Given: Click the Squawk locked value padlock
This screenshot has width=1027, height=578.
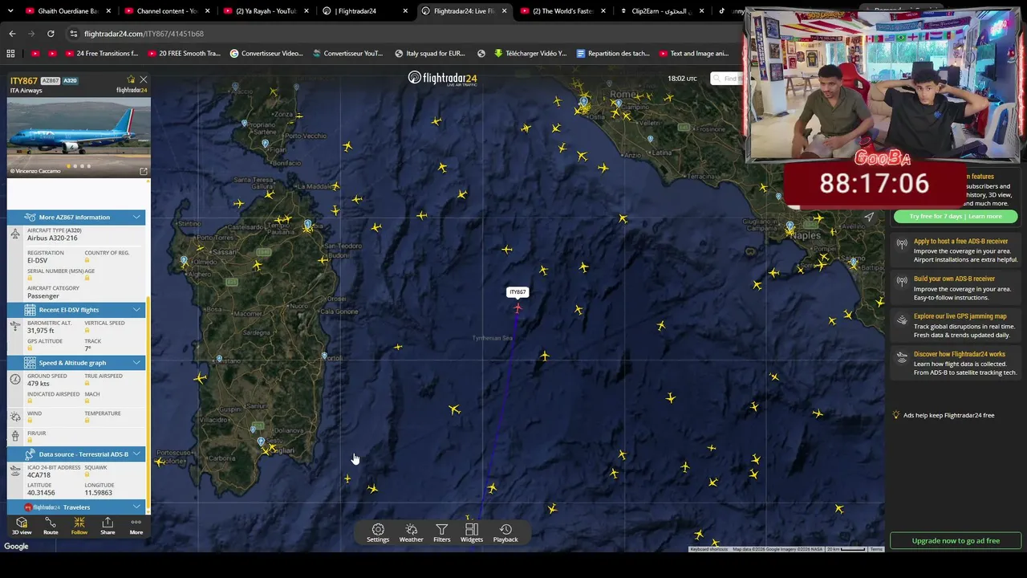Looking at the screenshot, I should pos(87,474).
